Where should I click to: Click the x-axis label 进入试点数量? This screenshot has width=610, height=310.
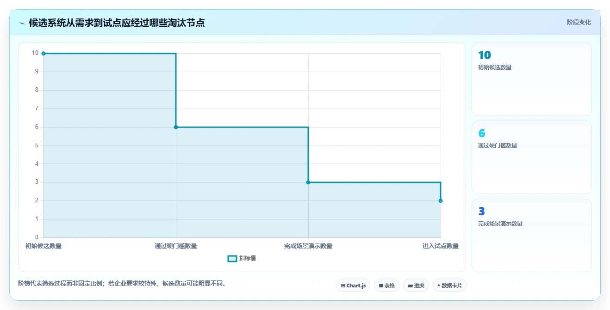click(441, 246)
